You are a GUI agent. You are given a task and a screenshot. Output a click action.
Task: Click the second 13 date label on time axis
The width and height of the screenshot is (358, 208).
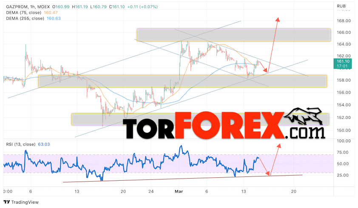tap(244, 191)
